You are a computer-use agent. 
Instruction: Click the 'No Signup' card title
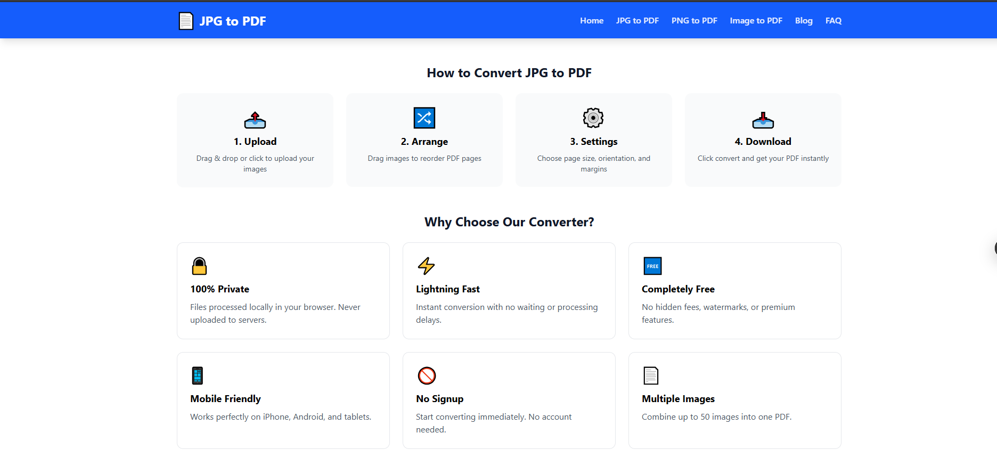tap(440, 399)
